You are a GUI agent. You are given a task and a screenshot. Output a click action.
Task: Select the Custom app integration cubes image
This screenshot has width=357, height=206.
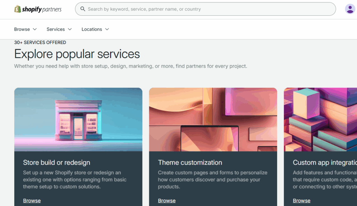coord(320,119)
